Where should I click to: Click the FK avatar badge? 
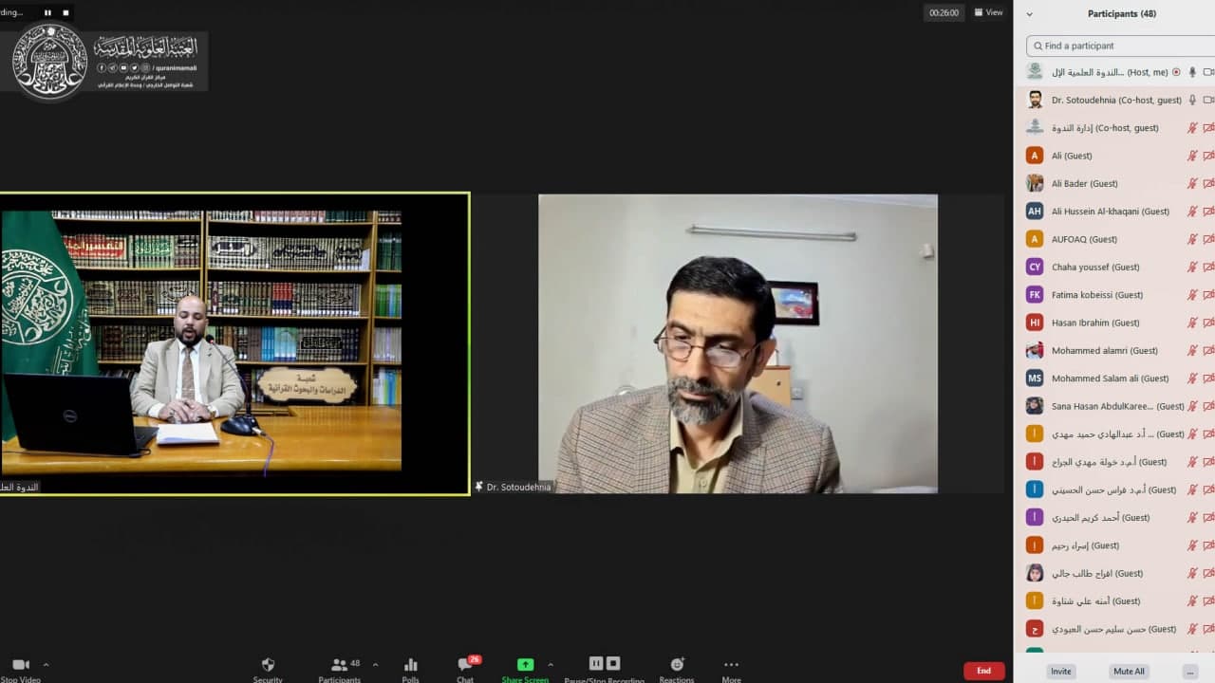[x=1035, y=295]
